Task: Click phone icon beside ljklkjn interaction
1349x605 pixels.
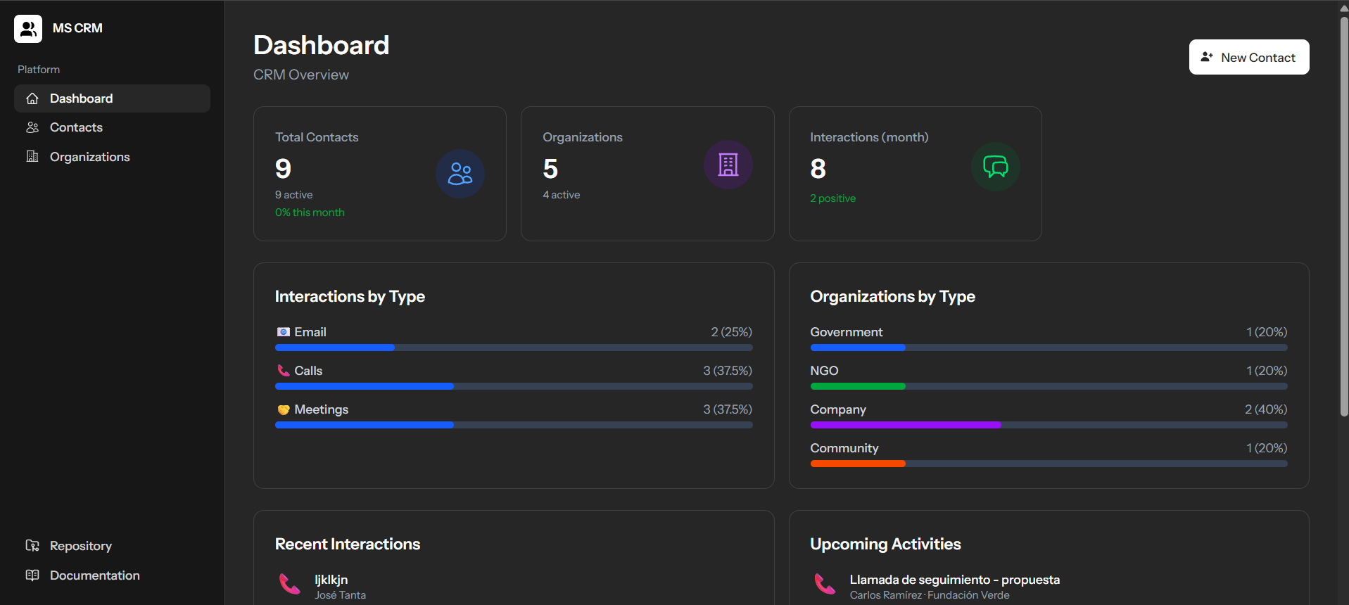Action: (289, 584)
